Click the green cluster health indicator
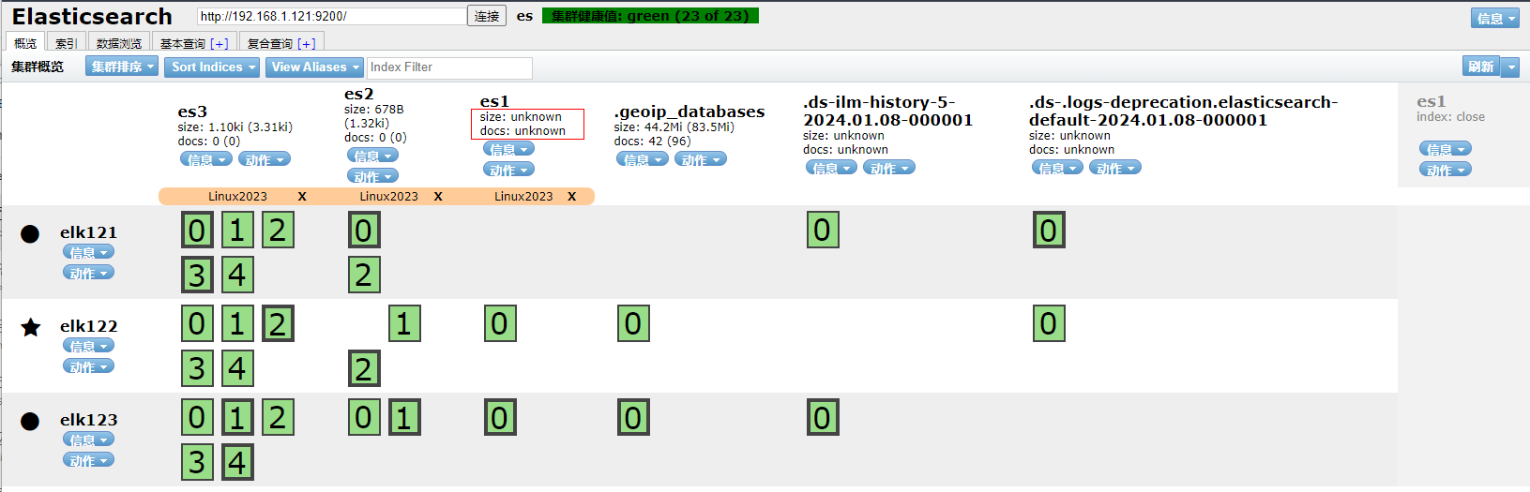 650,16
